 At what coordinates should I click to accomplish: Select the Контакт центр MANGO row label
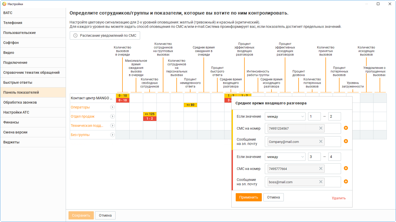click(x=92, y=98)
